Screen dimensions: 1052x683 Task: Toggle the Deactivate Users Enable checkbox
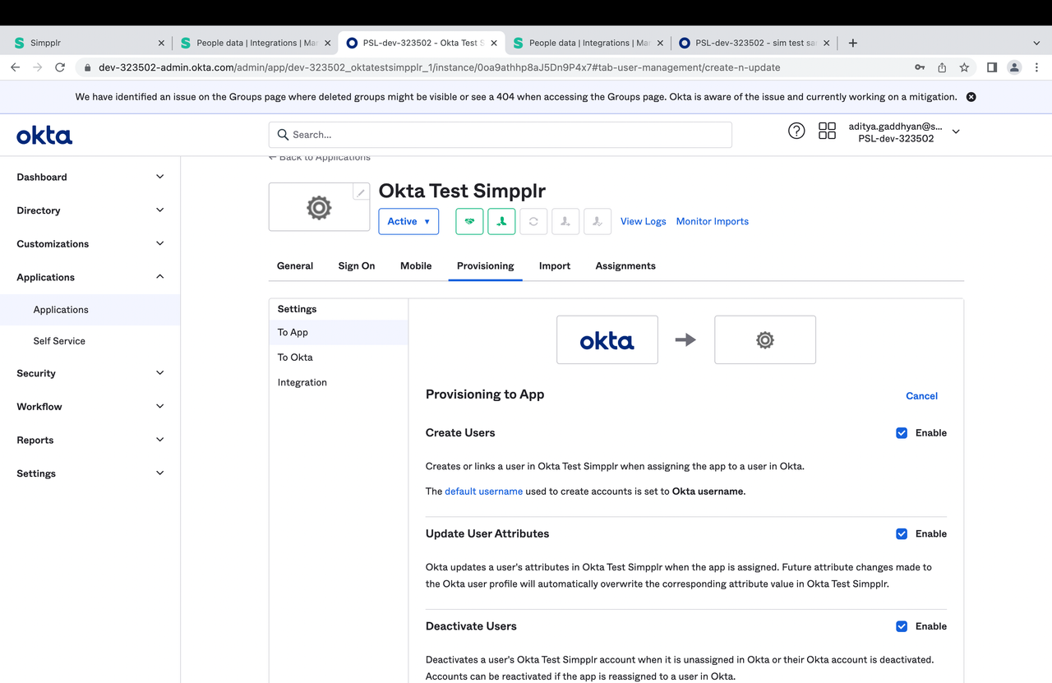[x=902, y=625]
